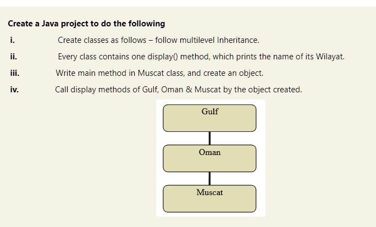Click the Oman class box
Viewport: 376px width, 227px height.
coord(209,158)
